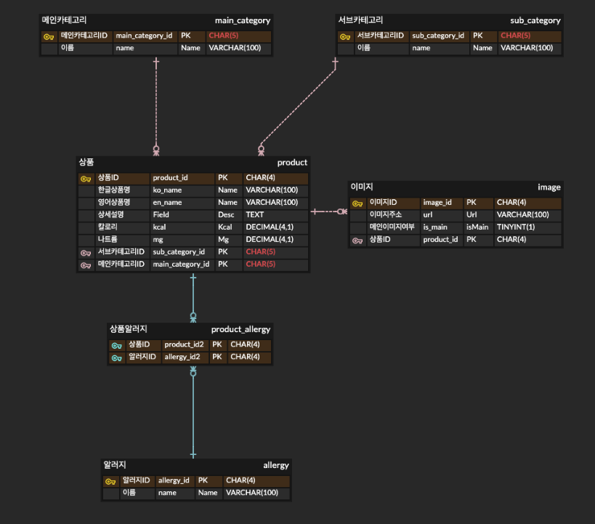This screenshot has height=524, width=595.
Task: Click sub_category_id column in product table
Action: 182,252
